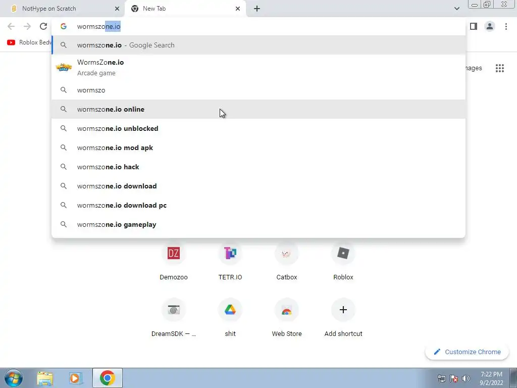517x388 pixels.
Task: Click the WormsZone game logo icon
Action: 63,67
